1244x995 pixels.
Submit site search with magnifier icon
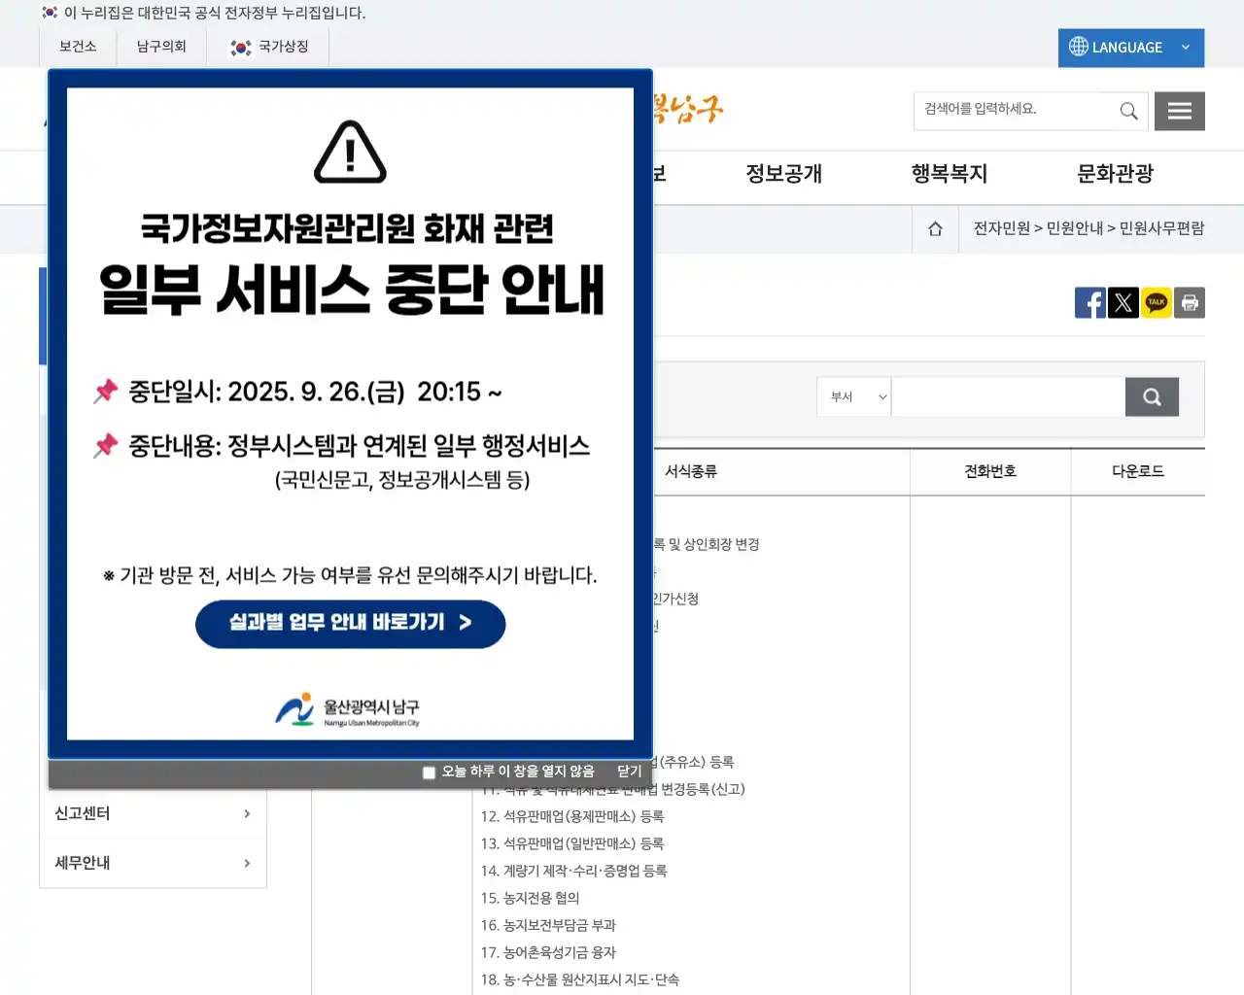pyautogui.click(x=1128, y=111)
